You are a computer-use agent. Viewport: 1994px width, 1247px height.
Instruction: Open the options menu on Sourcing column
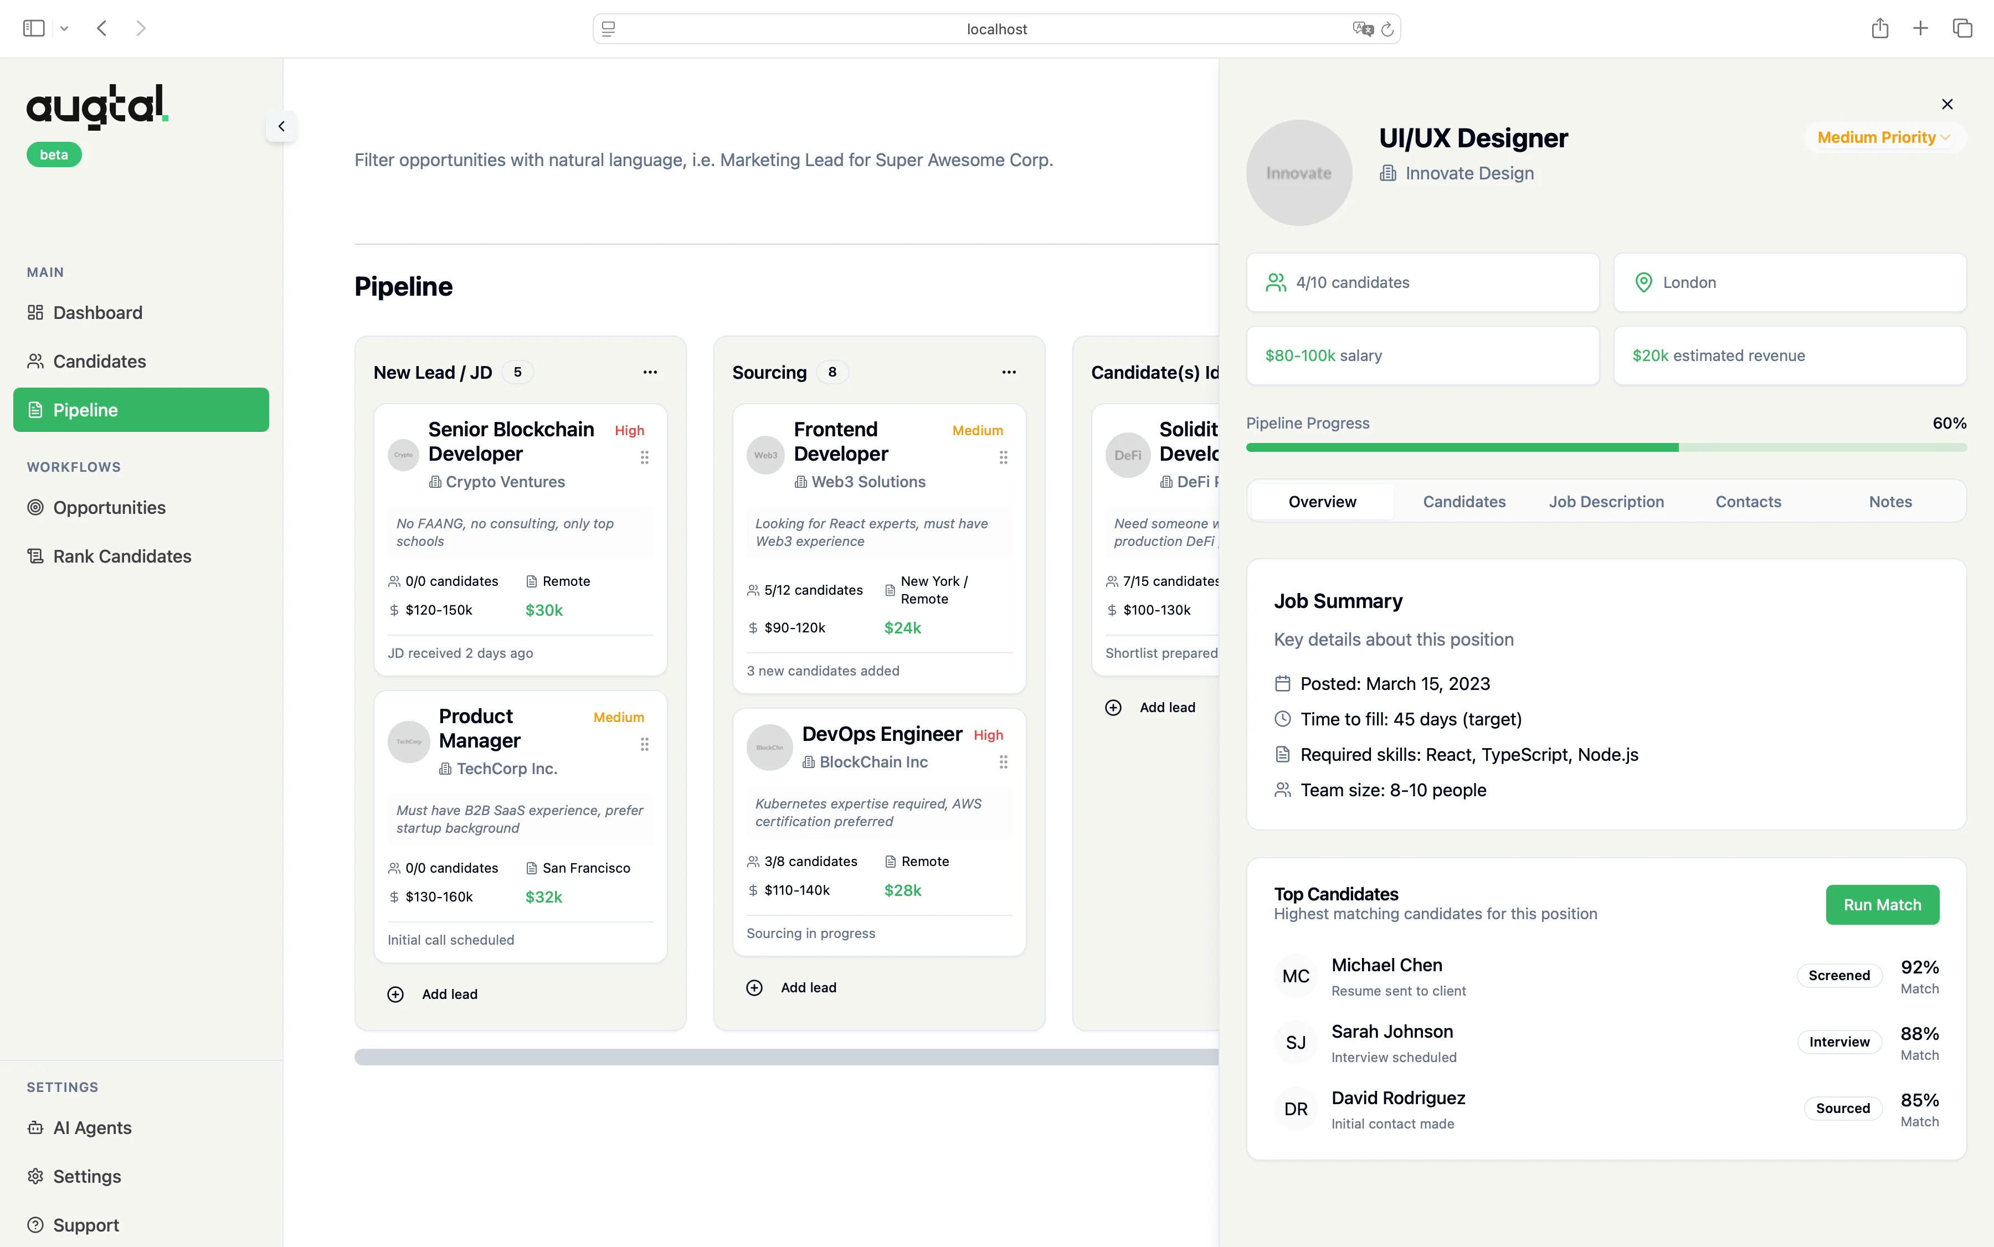click(1008, 372)
